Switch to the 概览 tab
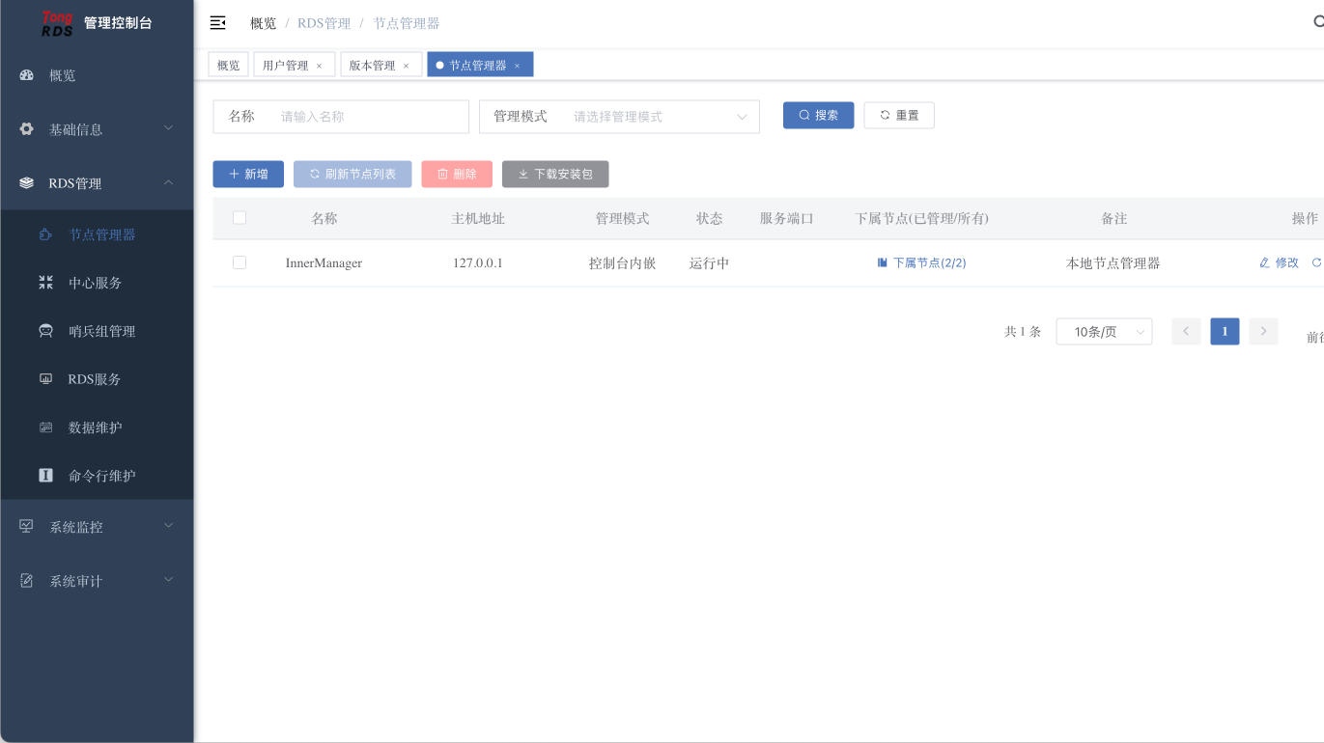The height and width of the screenshot is (743, 1324). click(x=228, y=65)
